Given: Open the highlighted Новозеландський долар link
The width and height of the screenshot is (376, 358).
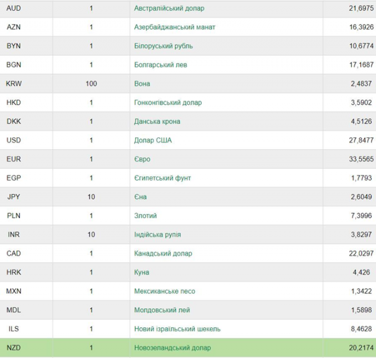Looking at the screenshot, I should (172, 348).
